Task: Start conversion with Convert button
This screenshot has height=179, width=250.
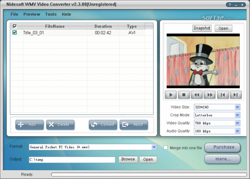Action: click(103, 125)
